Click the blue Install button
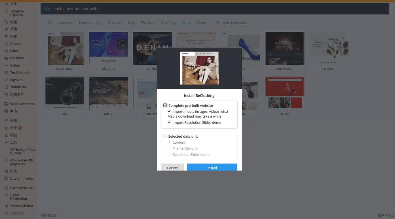 212,167
